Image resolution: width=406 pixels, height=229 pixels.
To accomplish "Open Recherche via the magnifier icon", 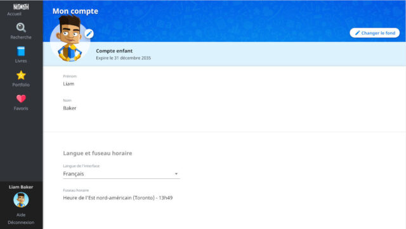I will point(21,27).
